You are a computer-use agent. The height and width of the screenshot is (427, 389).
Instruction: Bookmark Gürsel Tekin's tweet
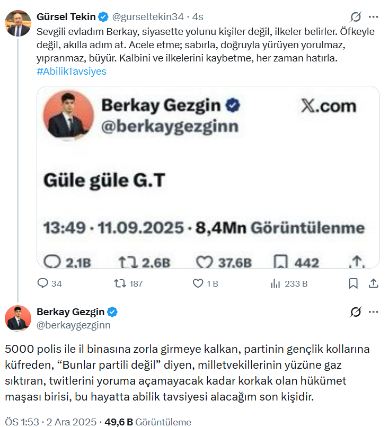[353, 283]
